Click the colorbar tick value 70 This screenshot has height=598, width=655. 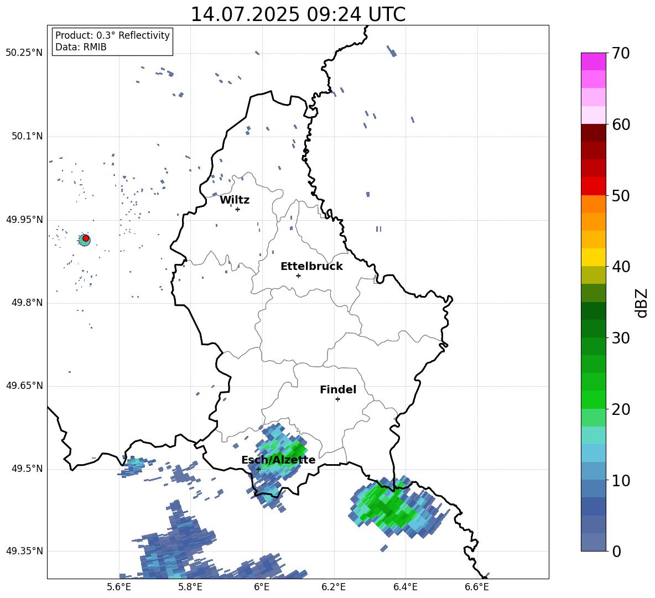(x=621, y=53)
